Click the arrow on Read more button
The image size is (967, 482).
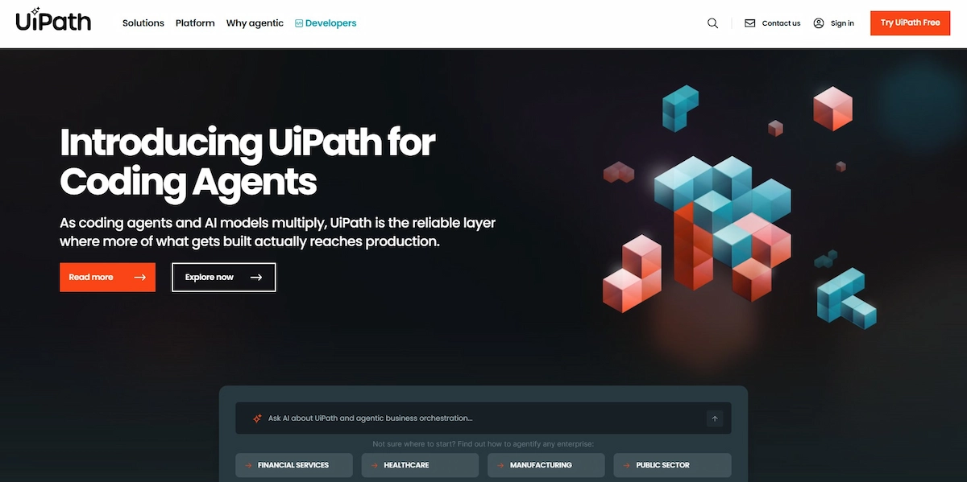click(139, 278)
